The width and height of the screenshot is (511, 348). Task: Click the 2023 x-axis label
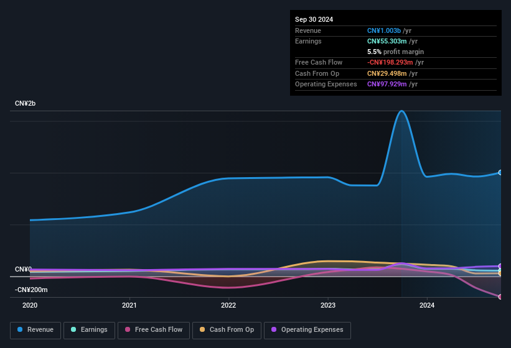pos(328,305)
